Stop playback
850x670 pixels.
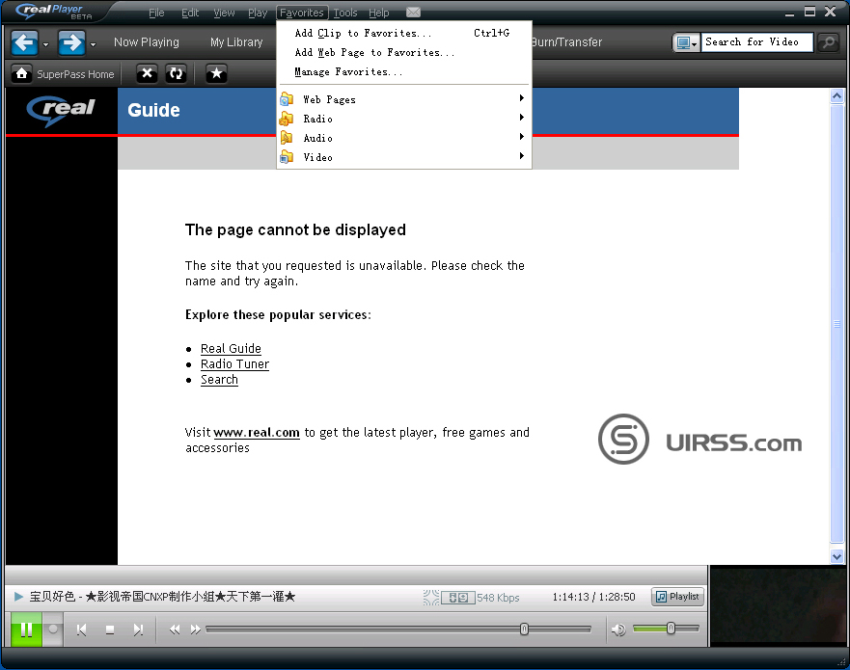[110, 630]
